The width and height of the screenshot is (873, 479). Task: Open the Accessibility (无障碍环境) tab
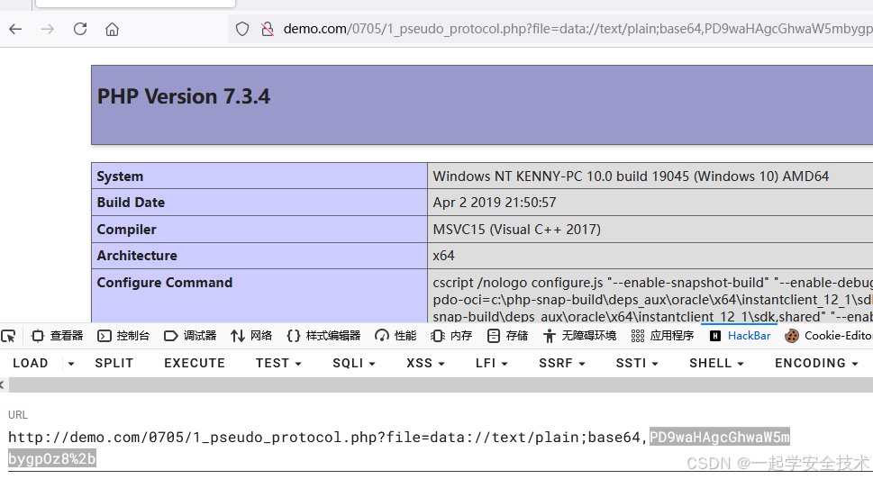click(580, 336)
